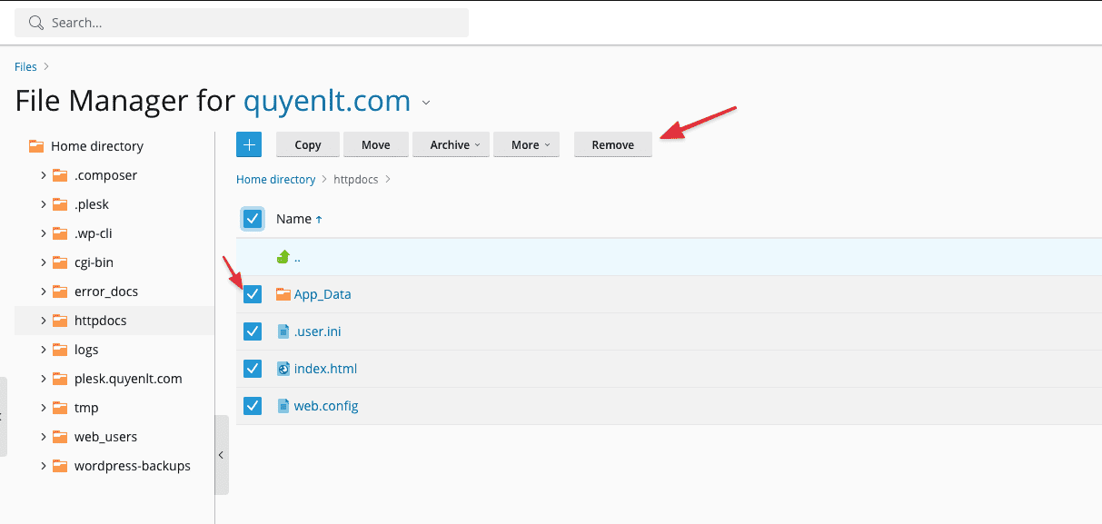The width and height of the screenshot is (1102, 524).
Task: Click the magnifier search icon
Action: (x=36, y=23)
